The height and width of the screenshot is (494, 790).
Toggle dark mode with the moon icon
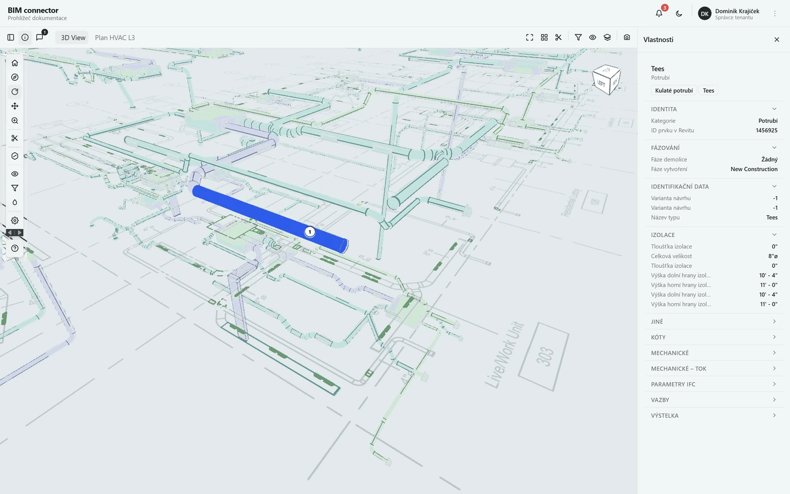[x=679, y=13]
